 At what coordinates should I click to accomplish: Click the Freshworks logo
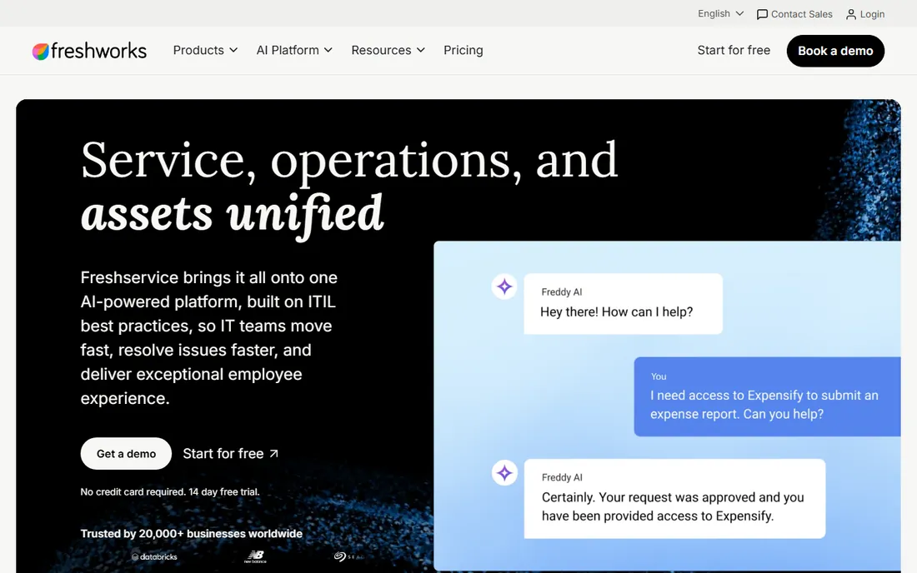(x=89, y=51)
